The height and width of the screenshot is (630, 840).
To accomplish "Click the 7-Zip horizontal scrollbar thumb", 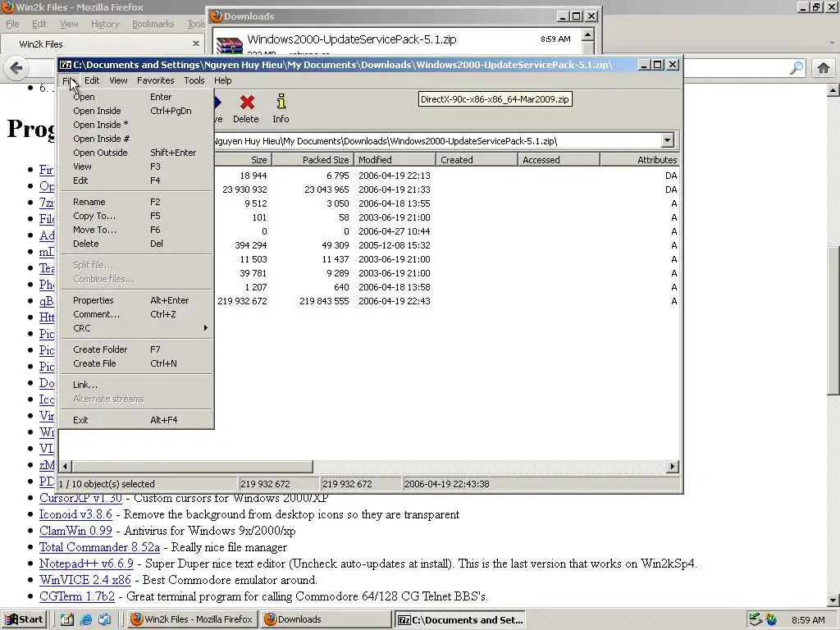I will coord(192,467).
